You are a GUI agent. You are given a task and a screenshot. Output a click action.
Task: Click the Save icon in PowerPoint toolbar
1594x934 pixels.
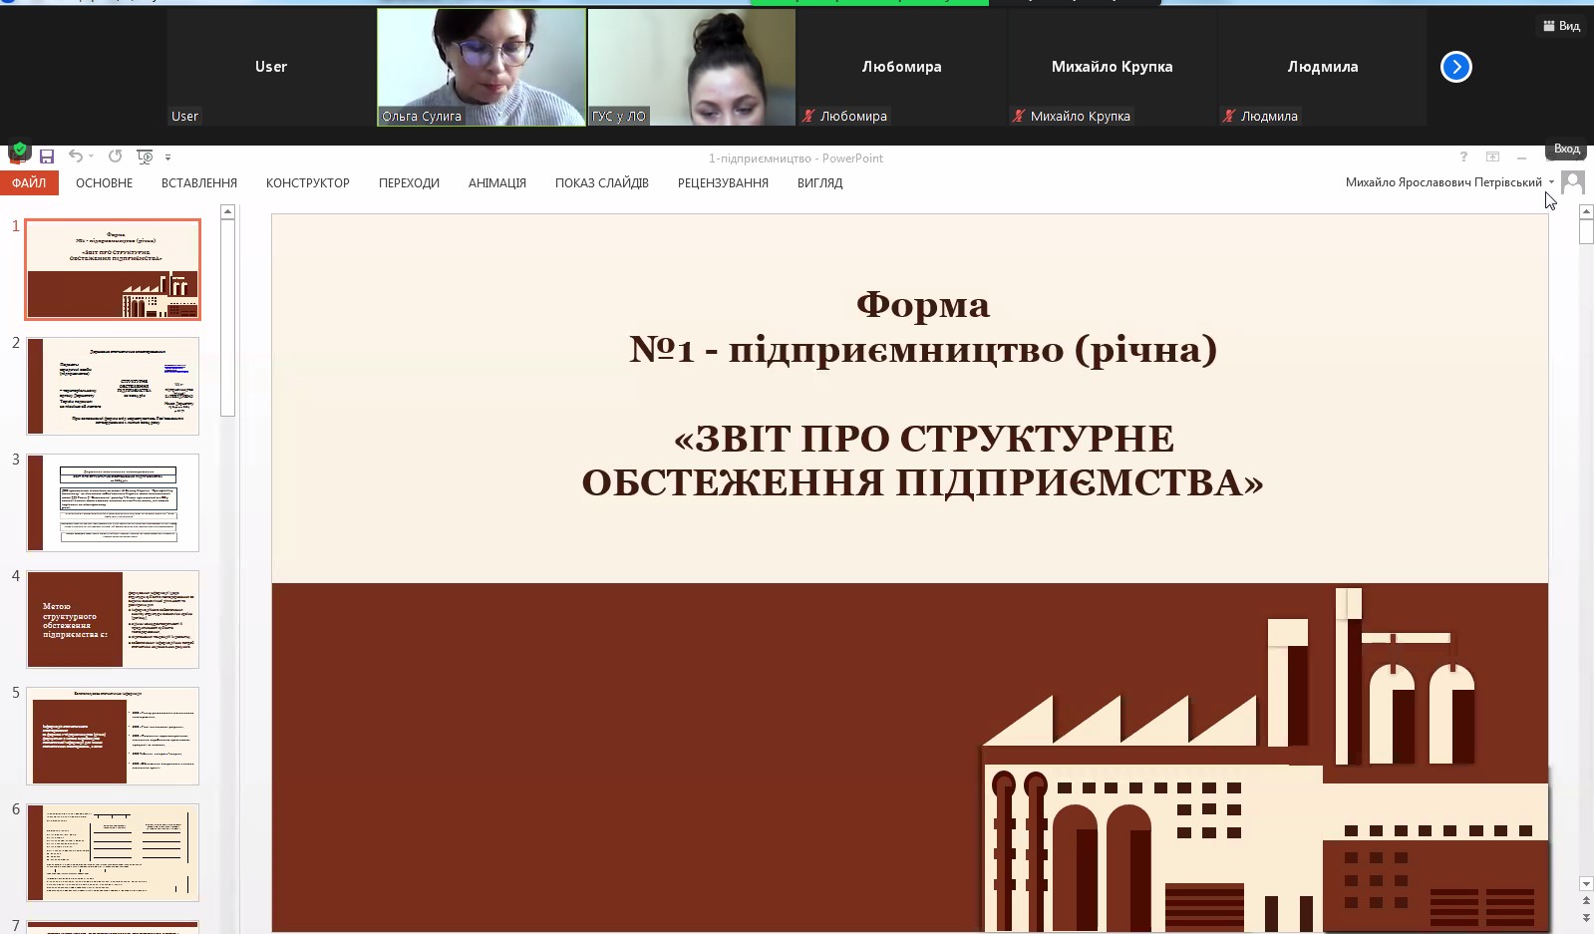pyautogui.click(x=47, y=156)
